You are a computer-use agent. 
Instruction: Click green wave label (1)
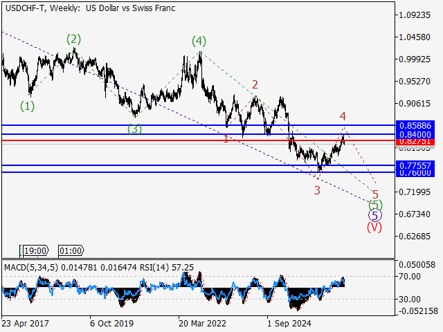(x=27, y=107)
